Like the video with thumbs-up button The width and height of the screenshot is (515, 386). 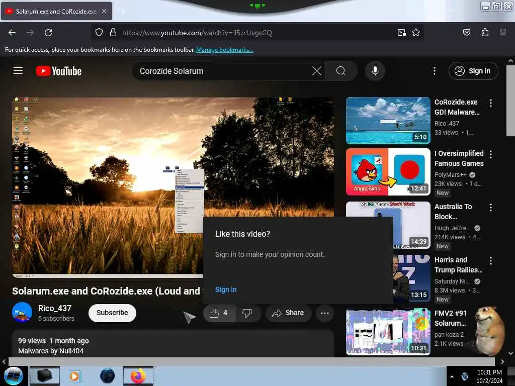(x=219, y=313)
